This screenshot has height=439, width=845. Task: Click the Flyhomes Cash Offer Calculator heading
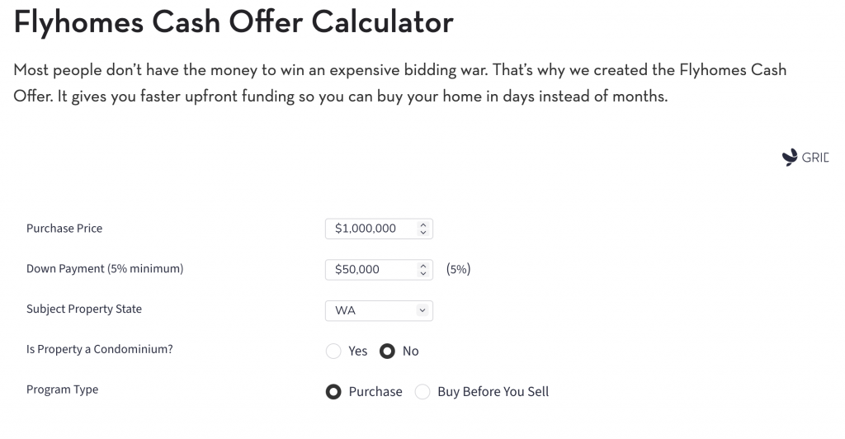click(234, 22)
